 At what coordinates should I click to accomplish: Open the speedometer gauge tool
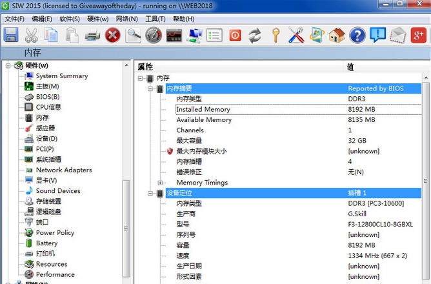(154, 35)
